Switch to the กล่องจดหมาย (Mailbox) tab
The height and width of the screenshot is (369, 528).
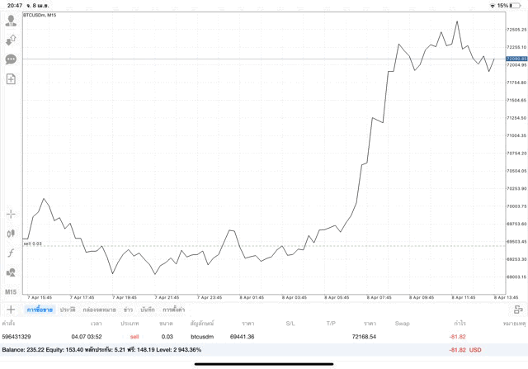coord(99,310)
